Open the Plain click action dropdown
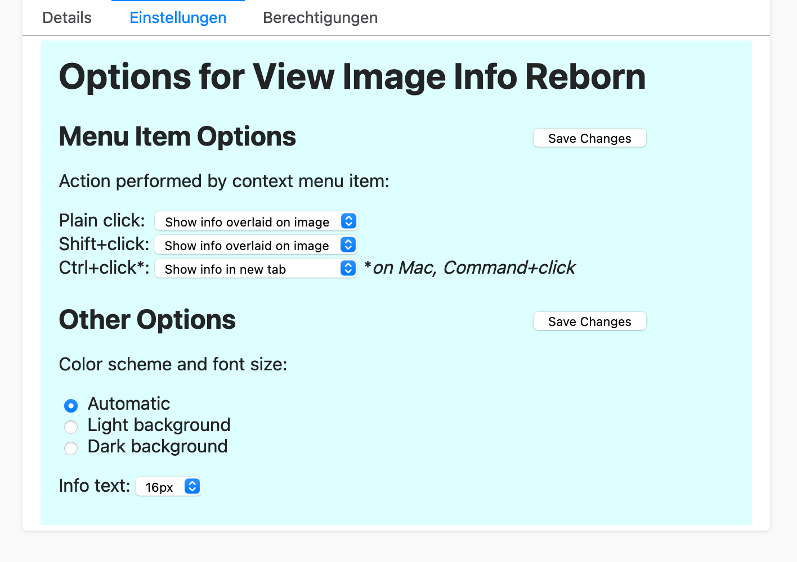This screenshot has height=562, width=797. click(x=248, y=221)
